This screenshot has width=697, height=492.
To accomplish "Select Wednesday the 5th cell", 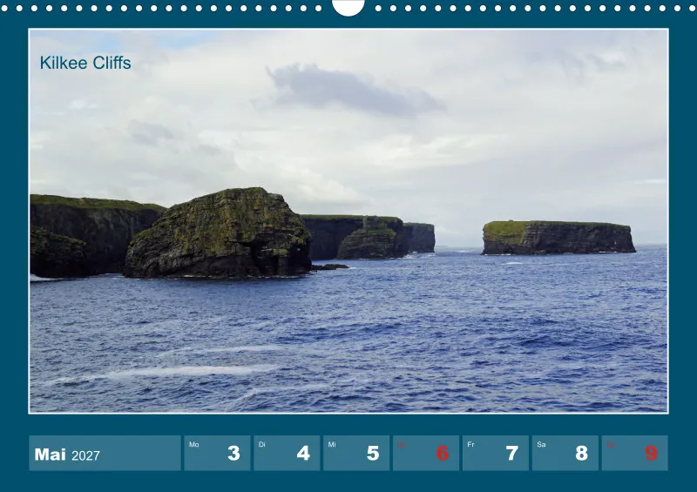I will [x=356, y=453].
